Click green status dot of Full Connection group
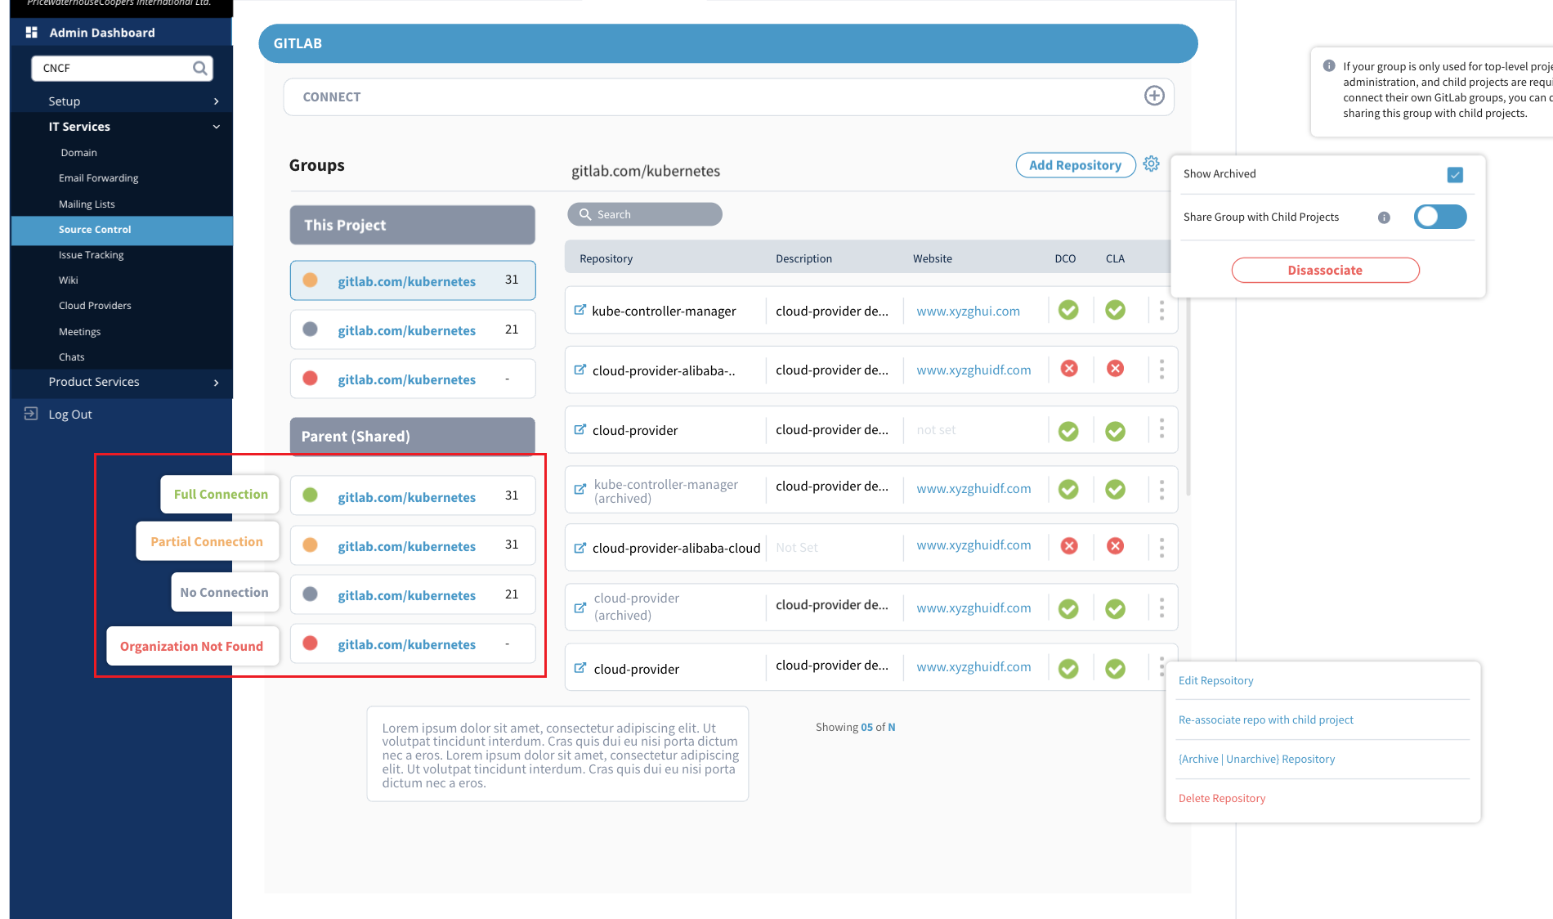Image resolution: width=1553 pixels, height=919 pixels. 310,495
